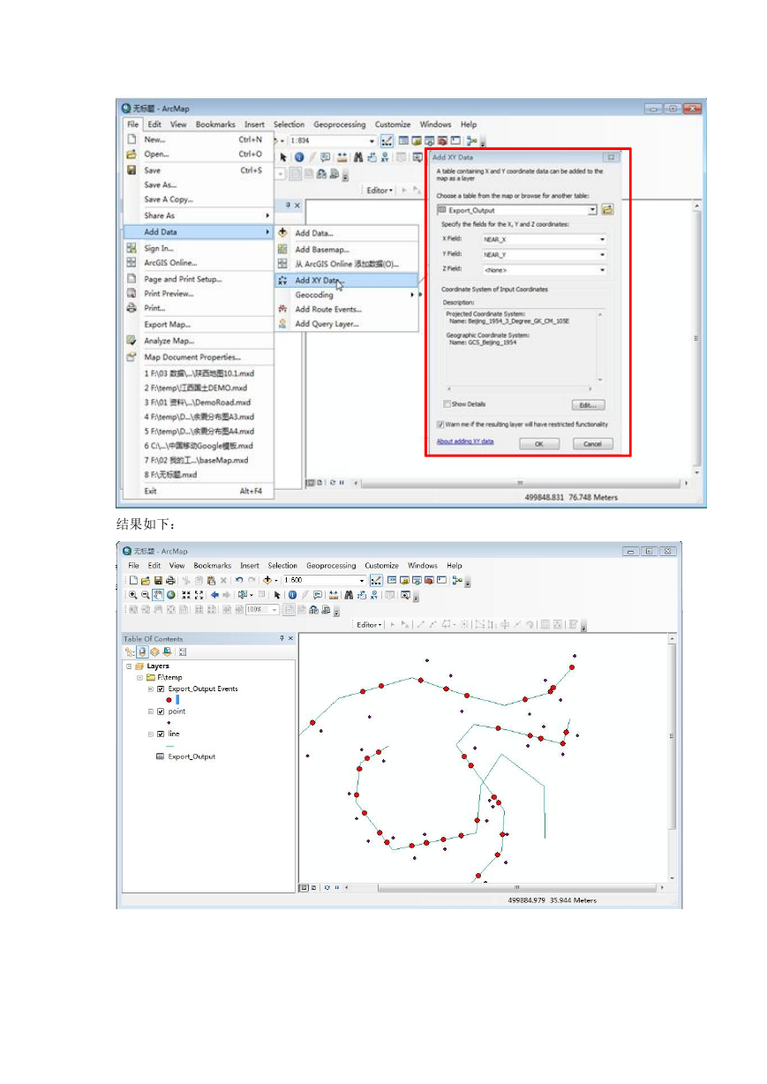Select Select Elements arrow in result ArcMap toolbar
The width and height of the screenshot is (767, 1084).
tap(276, 594)
